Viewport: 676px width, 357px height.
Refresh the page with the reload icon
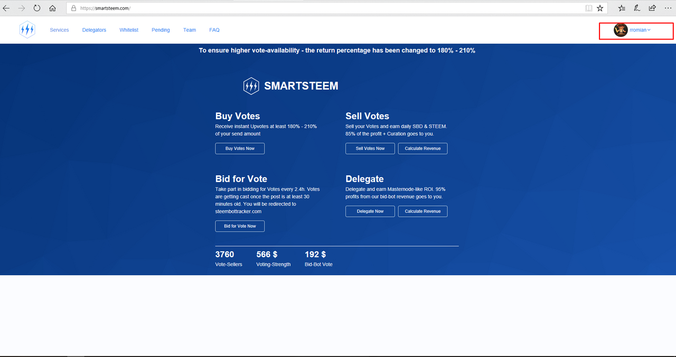tap(37, 8)
